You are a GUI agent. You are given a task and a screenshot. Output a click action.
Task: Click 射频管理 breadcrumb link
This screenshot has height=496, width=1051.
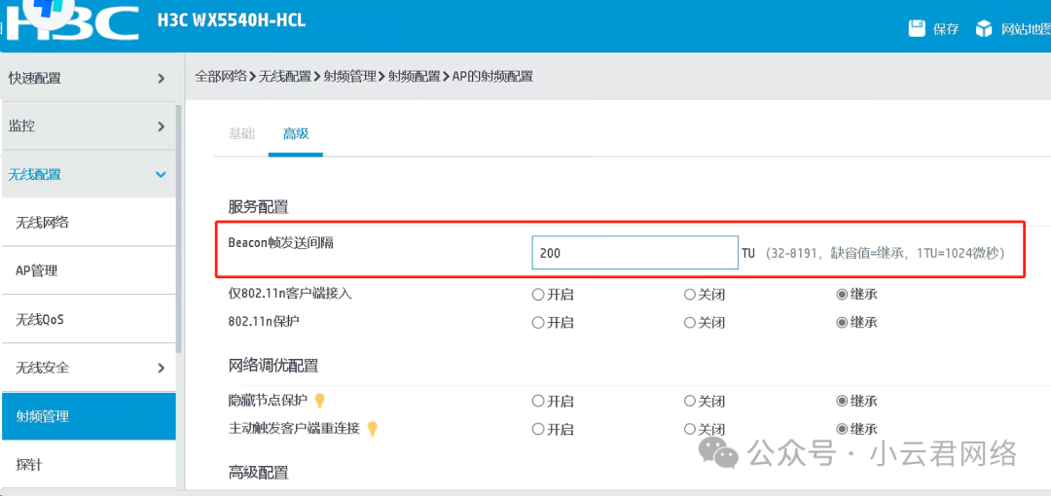(350, 76)
